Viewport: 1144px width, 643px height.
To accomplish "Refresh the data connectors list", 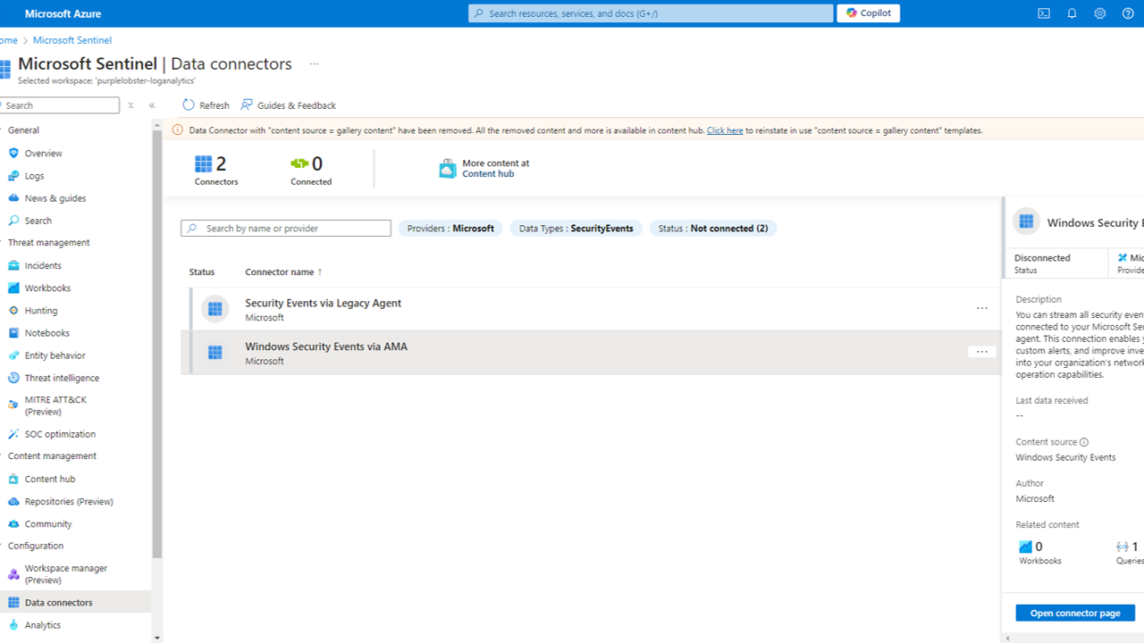I will coord(206,105).
